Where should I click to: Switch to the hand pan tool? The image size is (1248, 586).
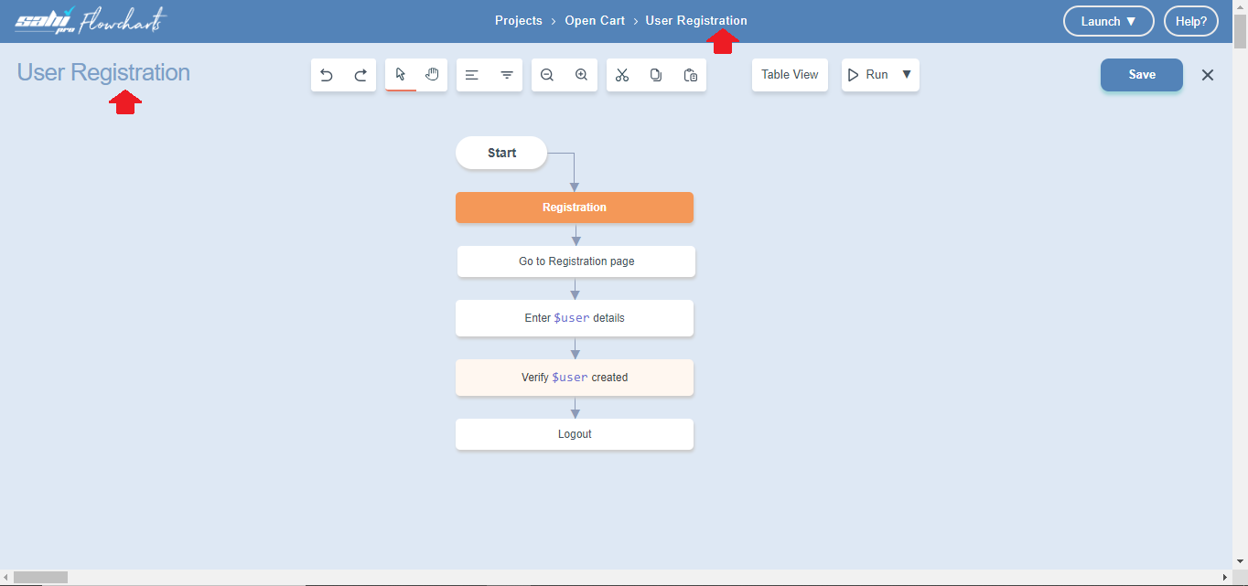point(432,74)
